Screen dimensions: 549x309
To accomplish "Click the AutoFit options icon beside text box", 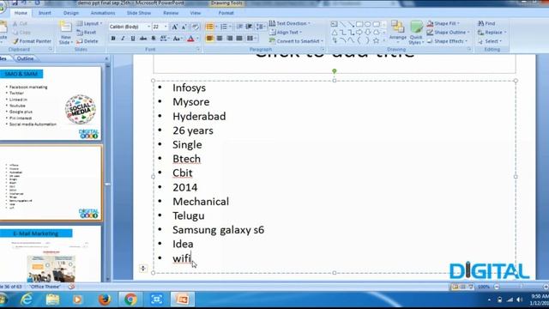I will pos(143,269).
